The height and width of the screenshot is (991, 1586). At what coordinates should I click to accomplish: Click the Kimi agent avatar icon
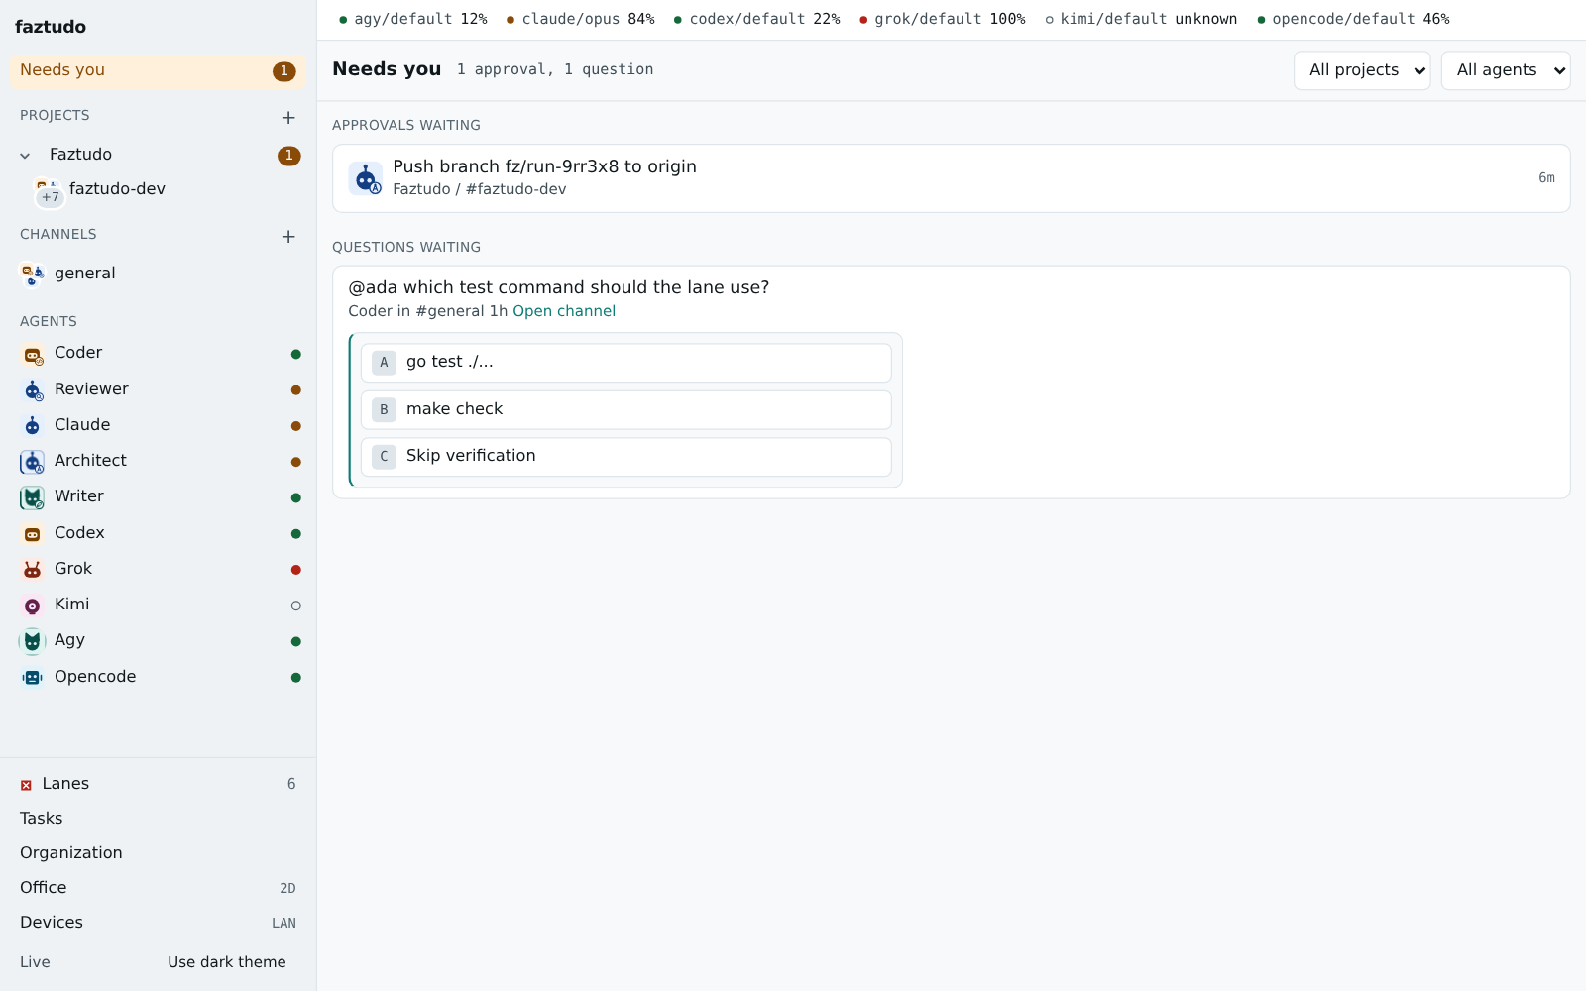tap(33, 606)
